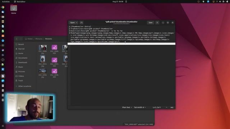The image size is (230, 129).
Task: Open the orange Ubuntu Software dock icon
Action: click(3, 36)
